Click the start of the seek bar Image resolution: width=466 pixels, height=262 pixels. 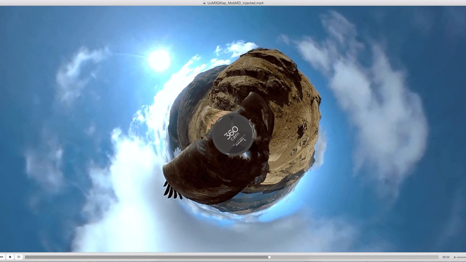tap(26, 257)
